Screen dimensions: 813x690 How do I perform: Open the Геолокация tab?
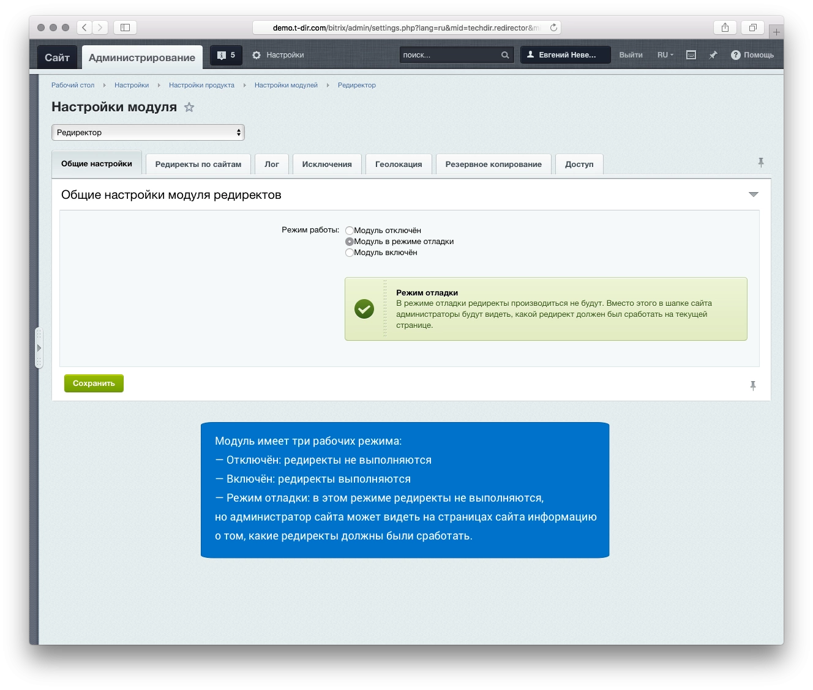pos(399,164)
